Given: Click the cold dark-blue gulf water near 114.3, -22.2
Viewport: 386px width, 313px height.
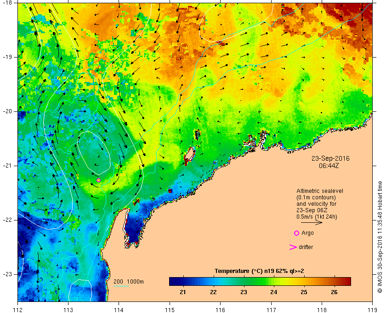Looking at the screenshot, I should [133, 228].
